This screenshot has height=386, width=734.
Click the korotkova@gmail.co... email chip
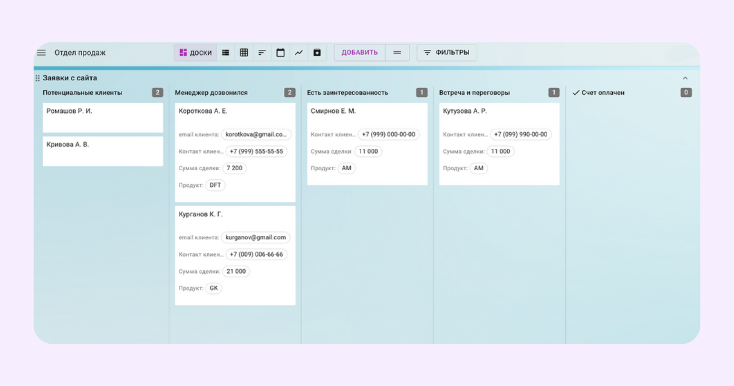(x=256, y=135)
